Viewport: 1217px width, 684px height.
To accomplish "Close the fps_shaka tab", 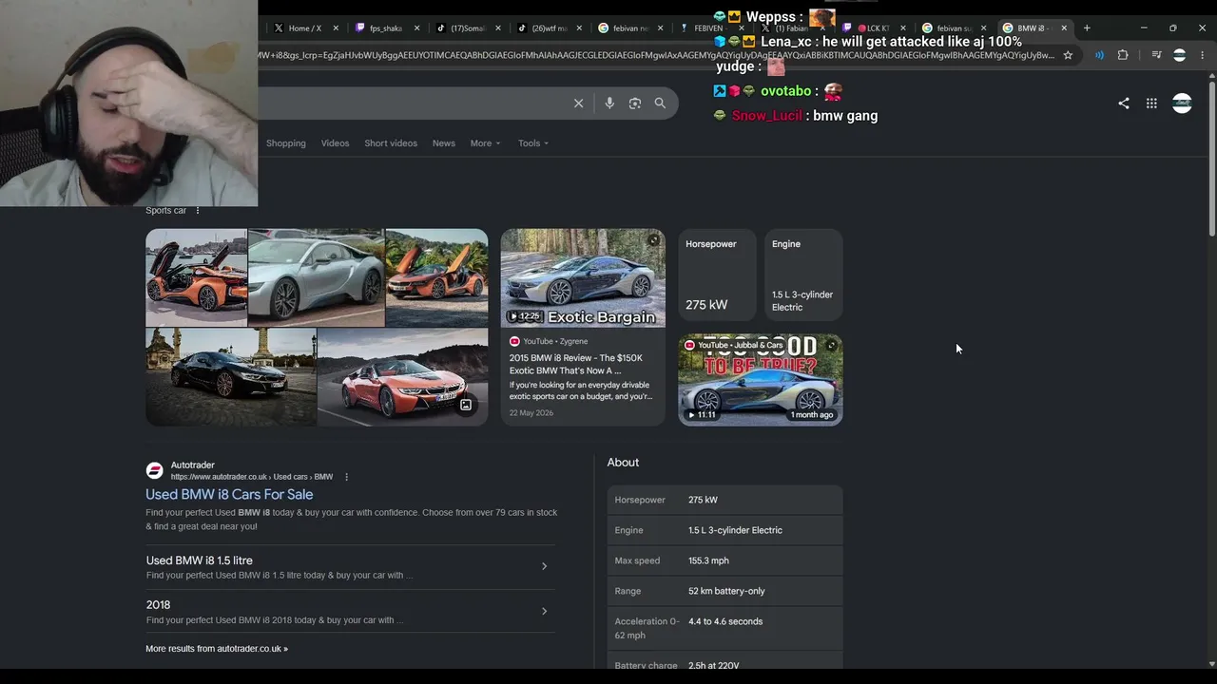I will [416, 28].
